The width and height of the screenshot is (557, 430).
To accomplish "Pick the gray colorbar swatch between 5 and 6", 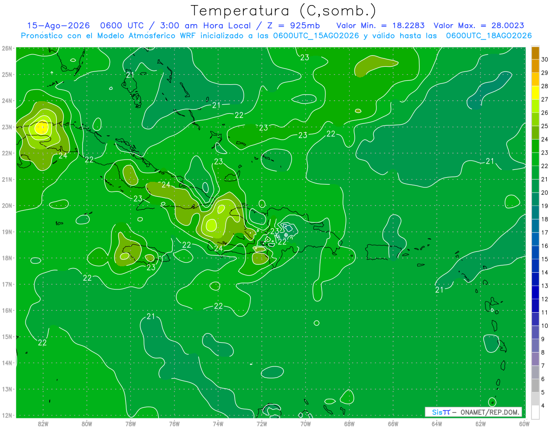I will (535, 385).
